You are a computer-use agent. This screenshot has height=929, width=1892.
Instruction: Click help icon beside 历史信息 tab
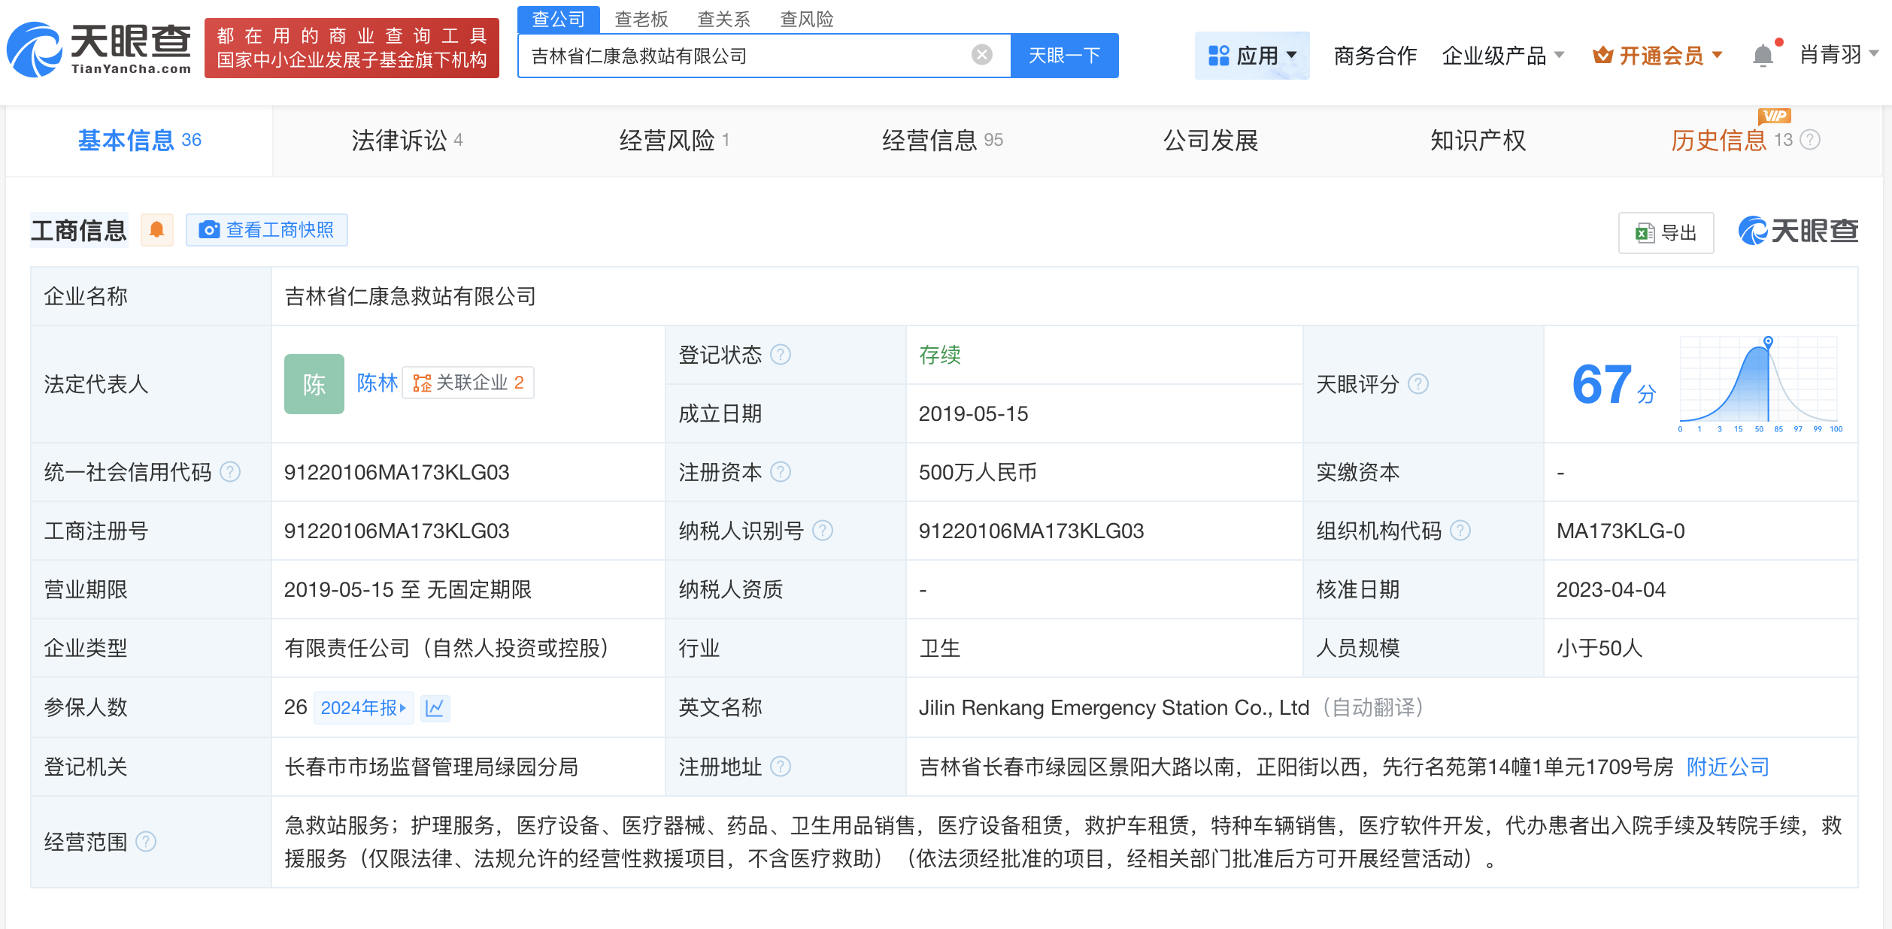tap(1811, 140)
